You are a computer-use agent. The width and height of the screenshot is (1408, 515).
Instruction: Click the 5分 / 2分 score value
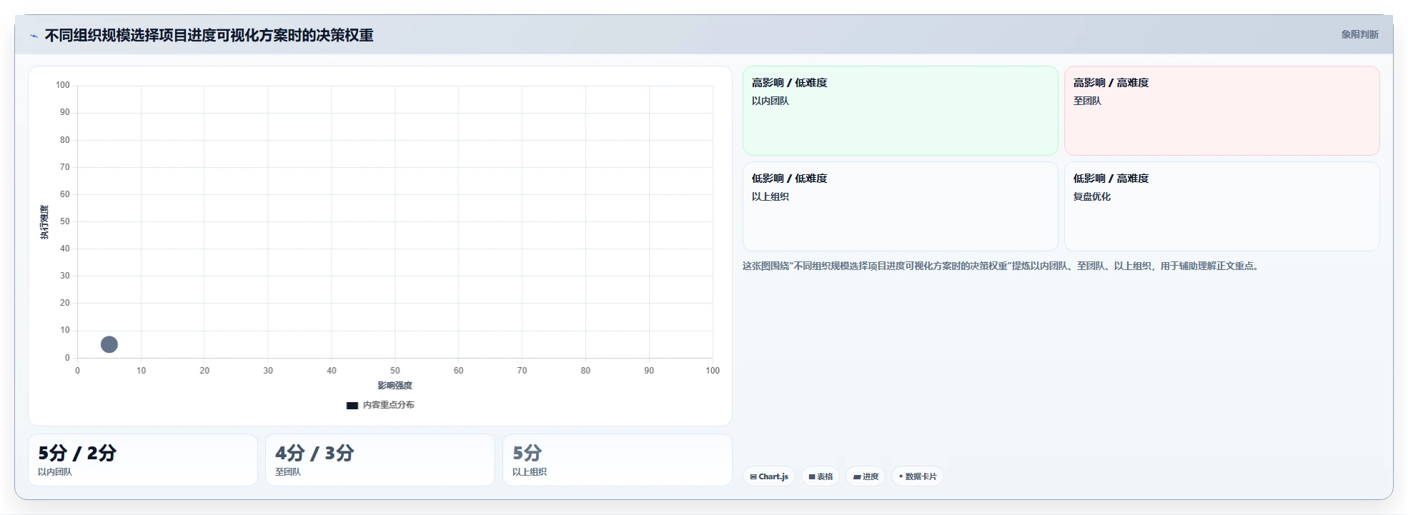coord(77,453)
